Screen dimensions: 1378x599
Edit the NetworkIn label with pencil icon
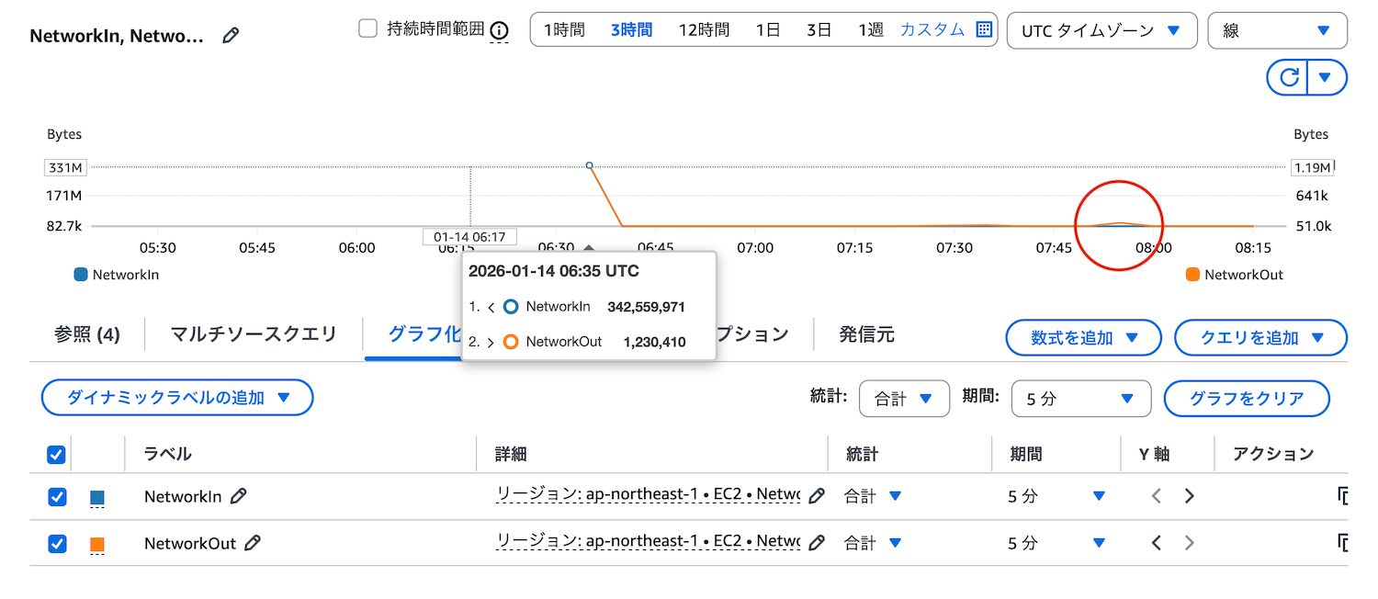[x=239, y=496]
